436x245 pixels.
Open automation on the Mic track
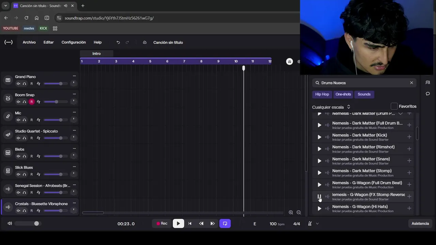pyautogui.click(x=38, y=120)
